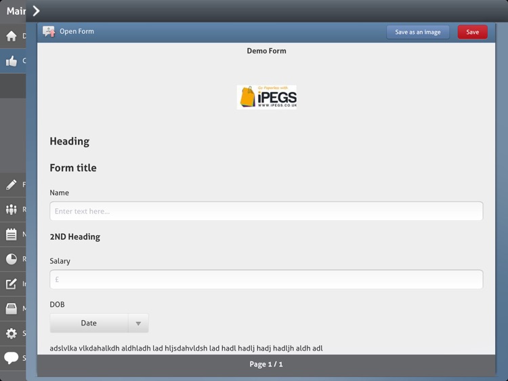Click the Open Form header icon
This screenshot has height=381, width=508.
[x=49, y=31]
